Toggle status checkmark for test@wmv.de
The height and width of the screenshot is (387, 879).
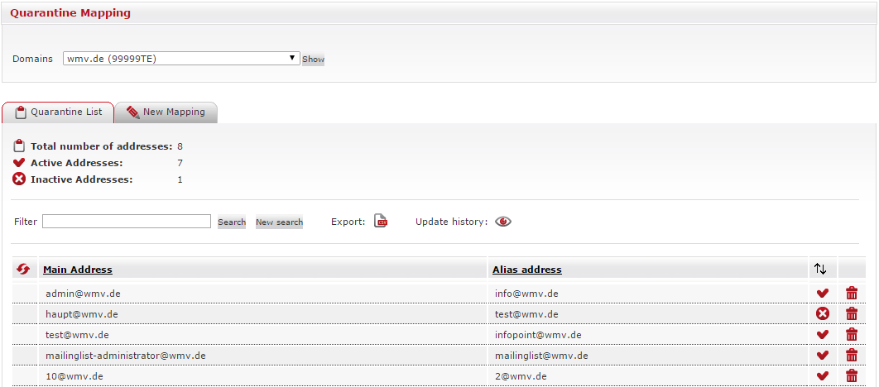coord(822,334)
